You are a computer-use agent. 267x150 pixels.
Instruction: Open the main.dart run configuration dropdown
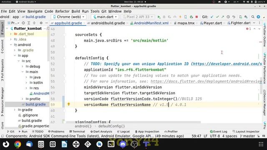click(x=105, y=17)
